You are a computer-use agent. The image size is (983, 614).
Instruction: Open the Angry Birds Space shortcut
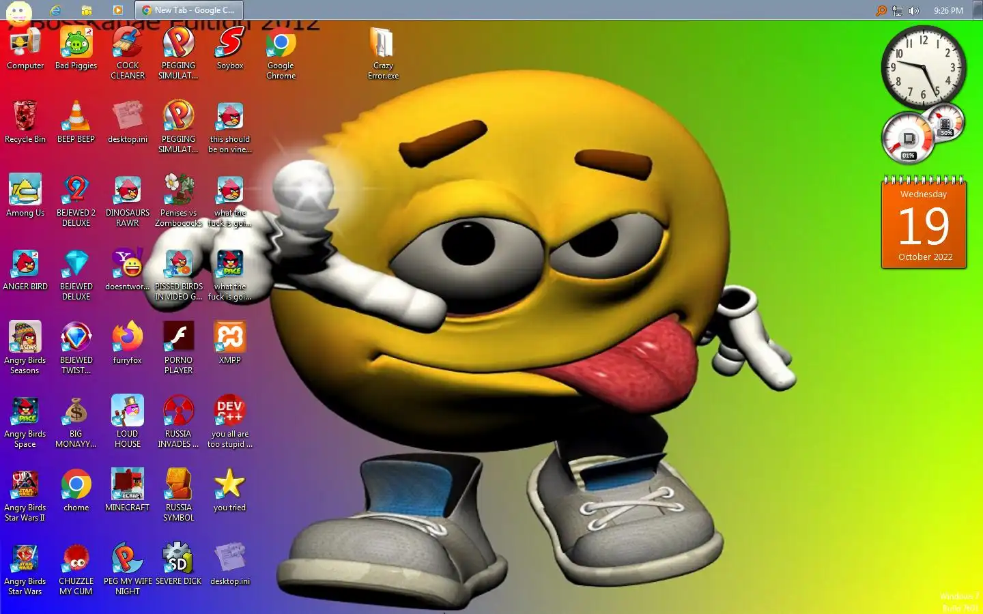click(25, 422)
